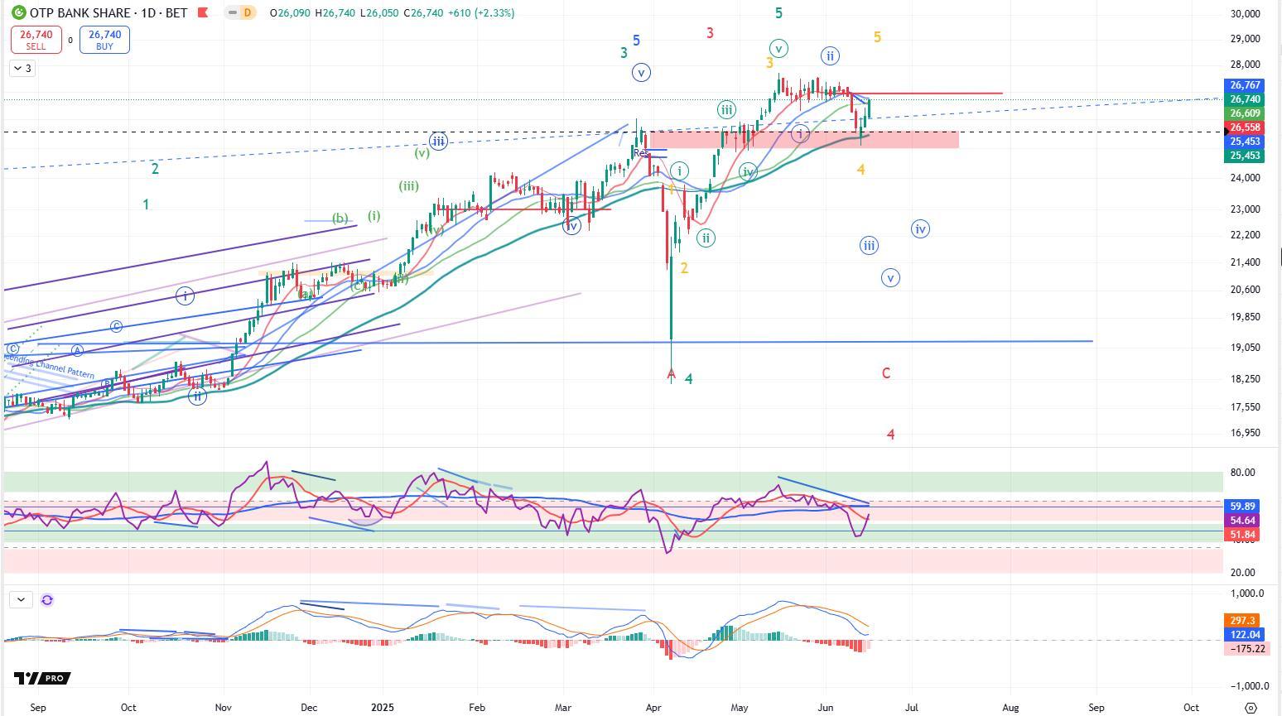The height and width of the screenshot is (716, 1282).
Task: Click the spread value 0 between Sell and Buy
Action: pos(70,40)
